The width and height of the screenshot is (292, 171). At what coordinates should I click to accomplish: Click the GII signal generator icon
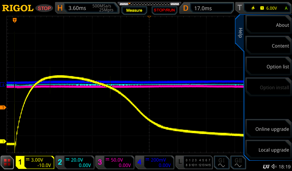coord(238,162)
